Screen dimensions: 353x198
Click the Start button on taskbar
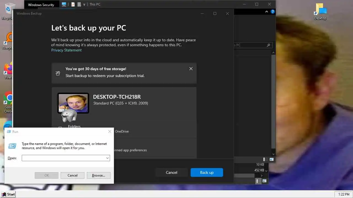(8, 194)
